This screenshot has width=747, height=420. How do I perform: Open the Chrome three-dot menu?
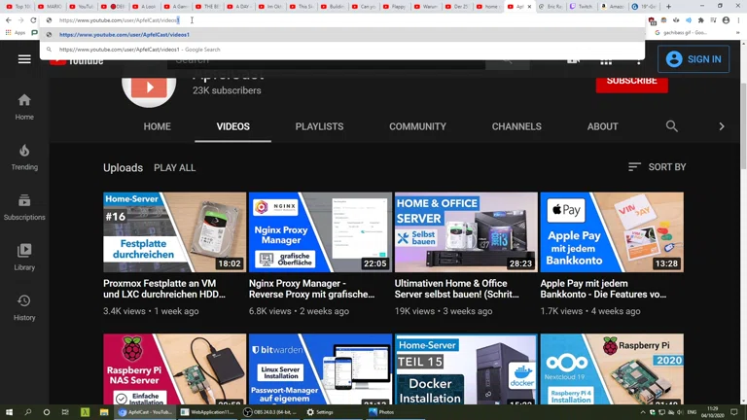[738, 20]
